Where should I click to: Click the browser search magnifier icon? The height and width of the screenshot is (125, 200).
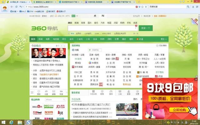pos(188,7)
